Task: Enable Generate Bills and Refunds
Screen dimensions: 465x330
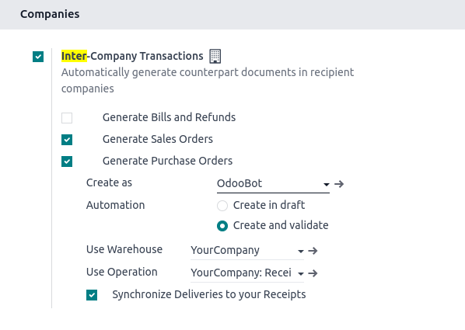Action: (67, 118)
